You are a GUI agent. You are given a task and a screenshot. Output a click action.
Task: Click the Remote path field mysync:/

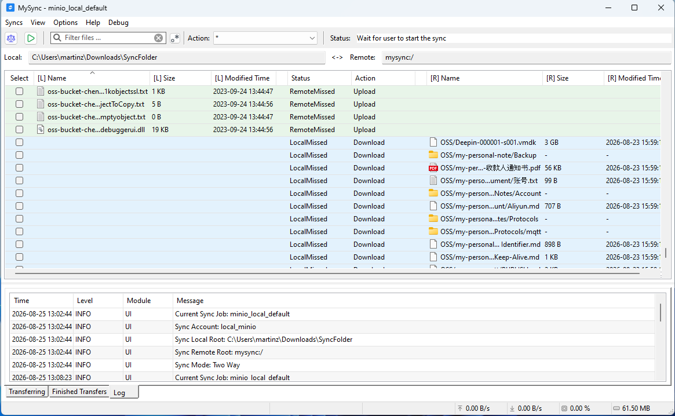pos(526,57)
